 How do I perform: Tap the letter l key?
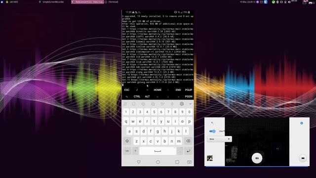186,131
